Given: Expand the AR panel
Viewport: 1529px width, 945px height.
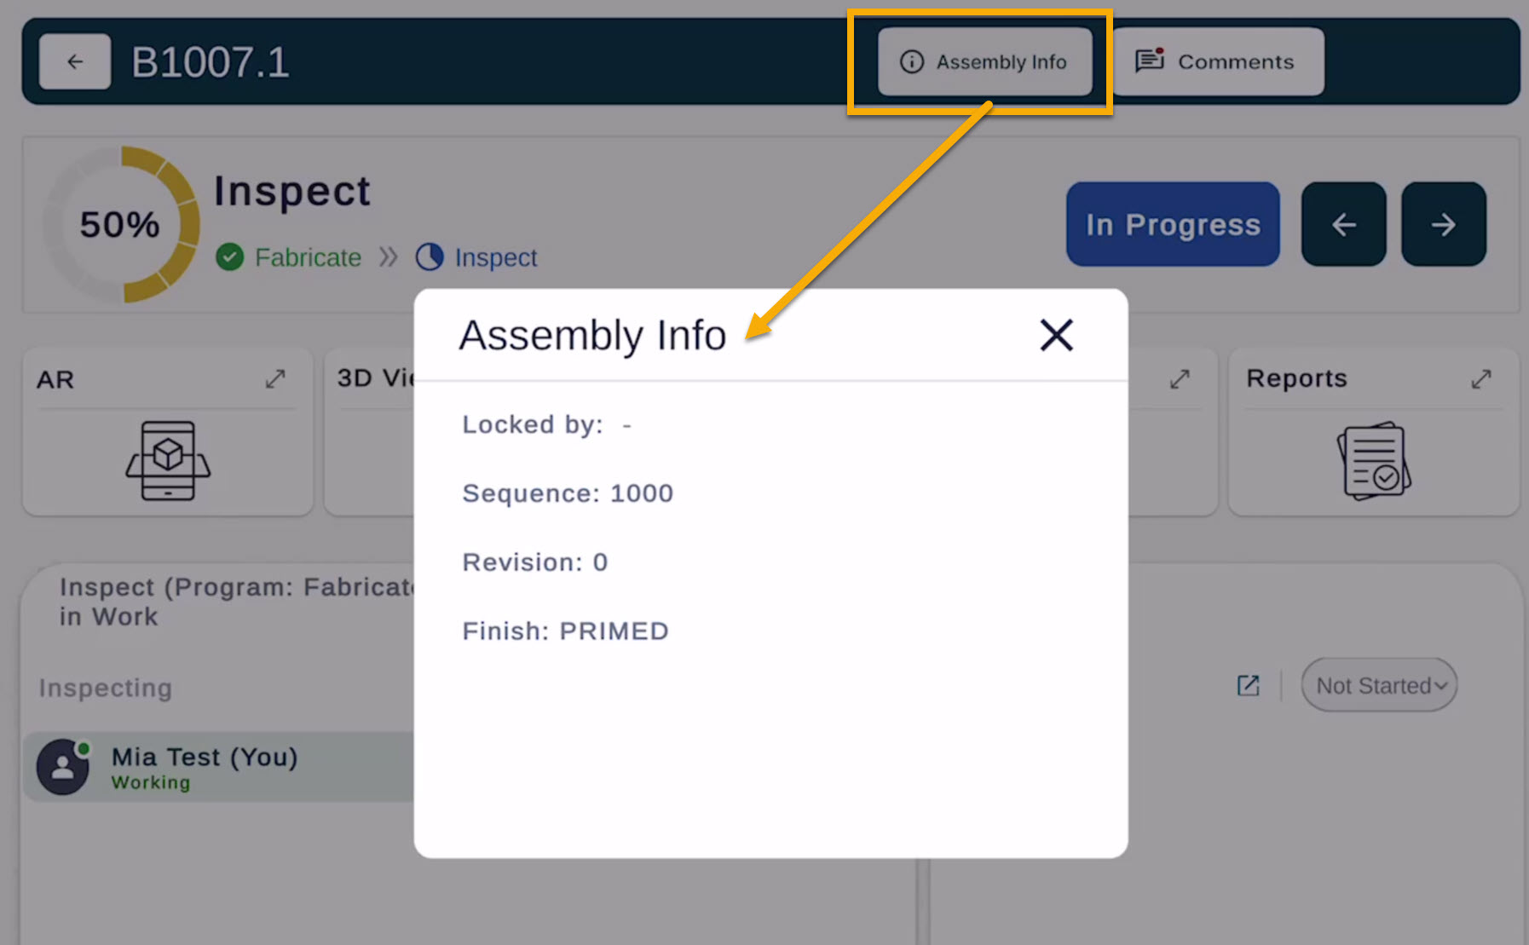Looking at the screenshot, I should click(275, 378).
